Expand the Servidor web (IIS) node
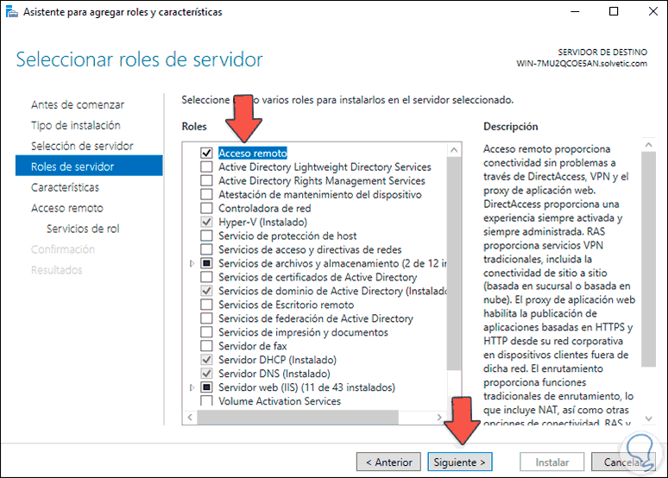This screenshot has width=668, height=478. 192,387
